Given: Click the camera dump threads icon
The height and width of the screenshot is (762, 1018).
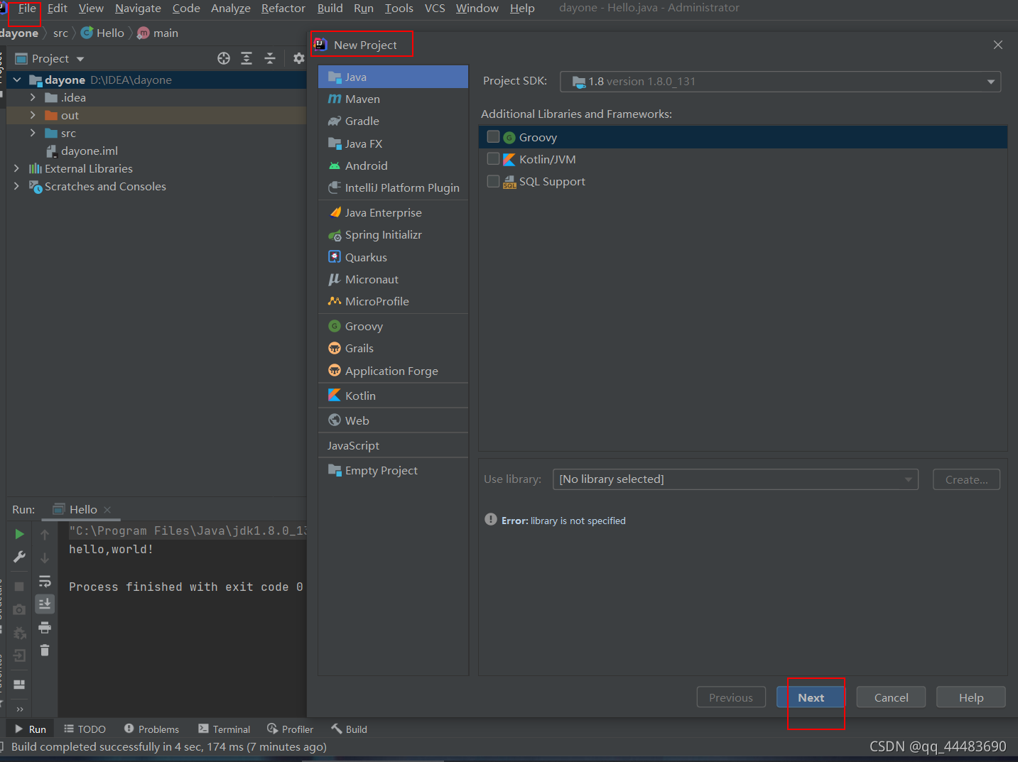Looking at the screenshot, I should (20, 609).
